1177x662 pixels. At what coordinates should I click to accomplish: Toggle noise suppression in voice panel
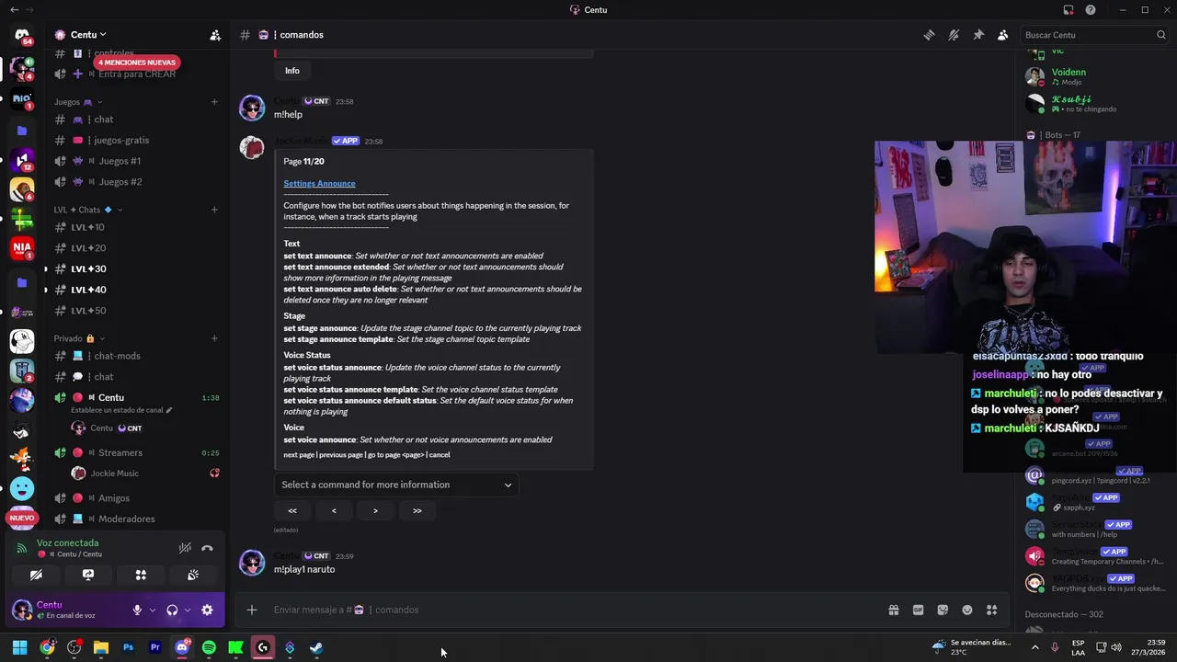185,548
